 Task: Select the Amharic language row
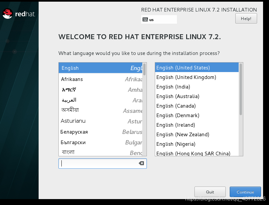101,90
